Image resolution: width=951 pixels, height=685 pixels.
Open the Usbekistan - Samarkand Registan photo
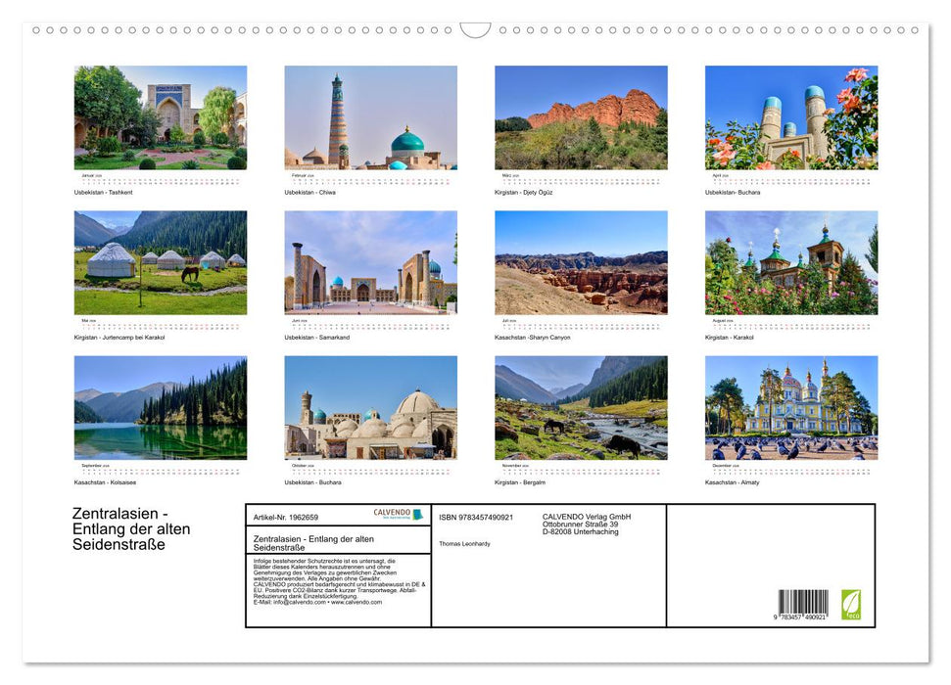click(x=370, y=262)
